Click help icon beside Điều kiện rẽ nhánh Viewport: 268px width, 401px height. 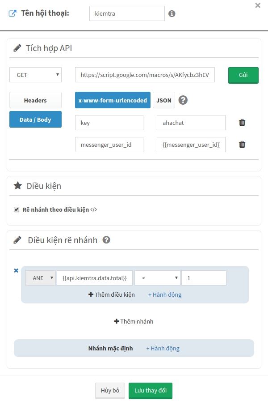coord(106,240)
